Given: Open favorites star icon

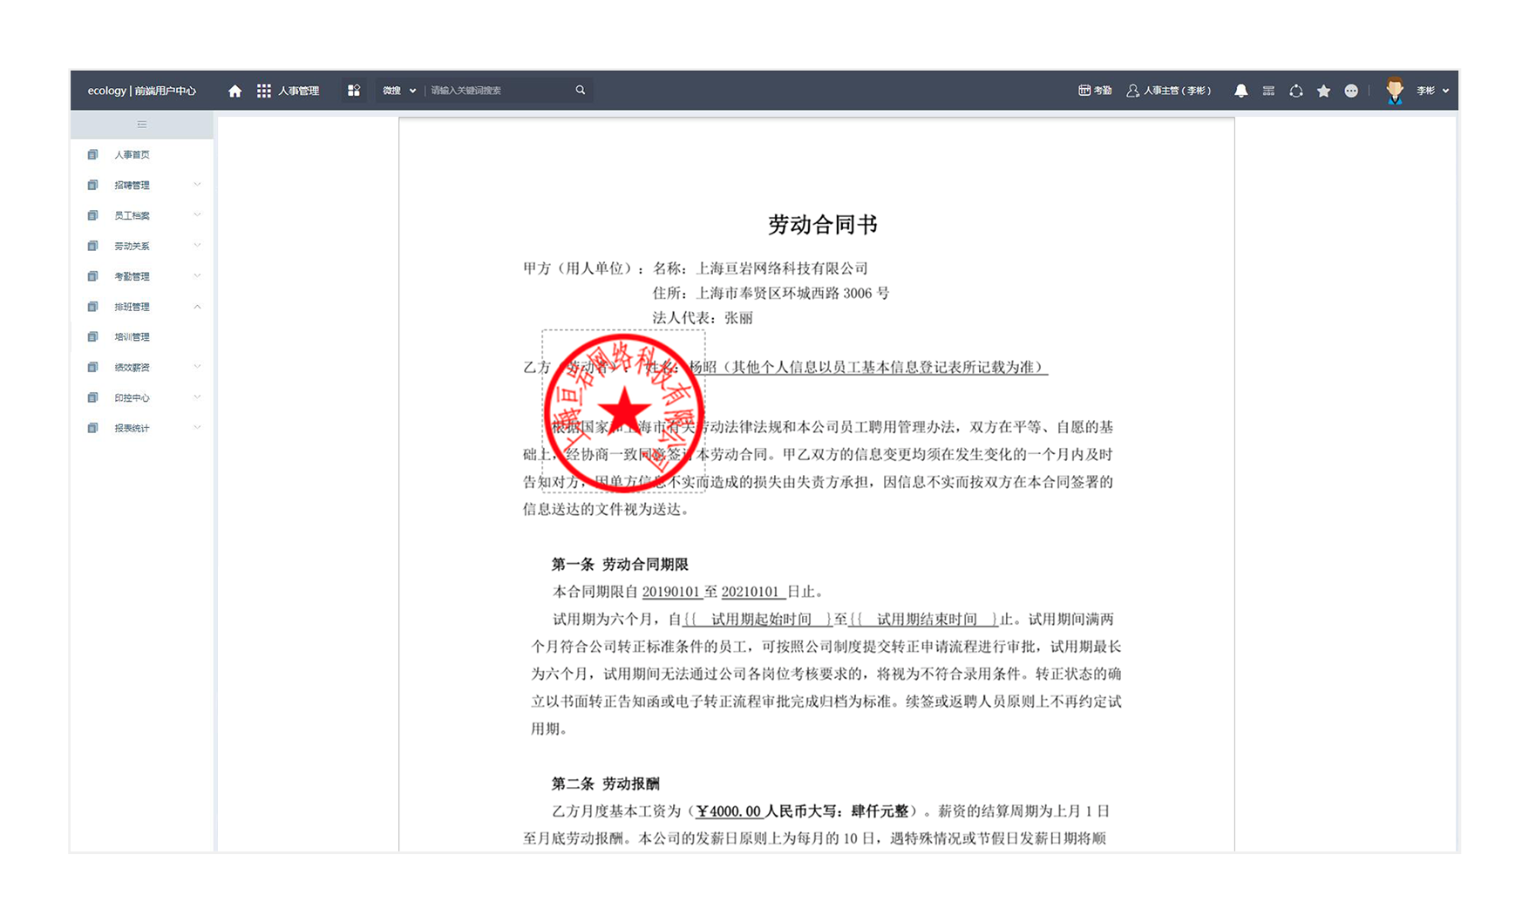Looking at the screenshot, I should pos(1323,91).
